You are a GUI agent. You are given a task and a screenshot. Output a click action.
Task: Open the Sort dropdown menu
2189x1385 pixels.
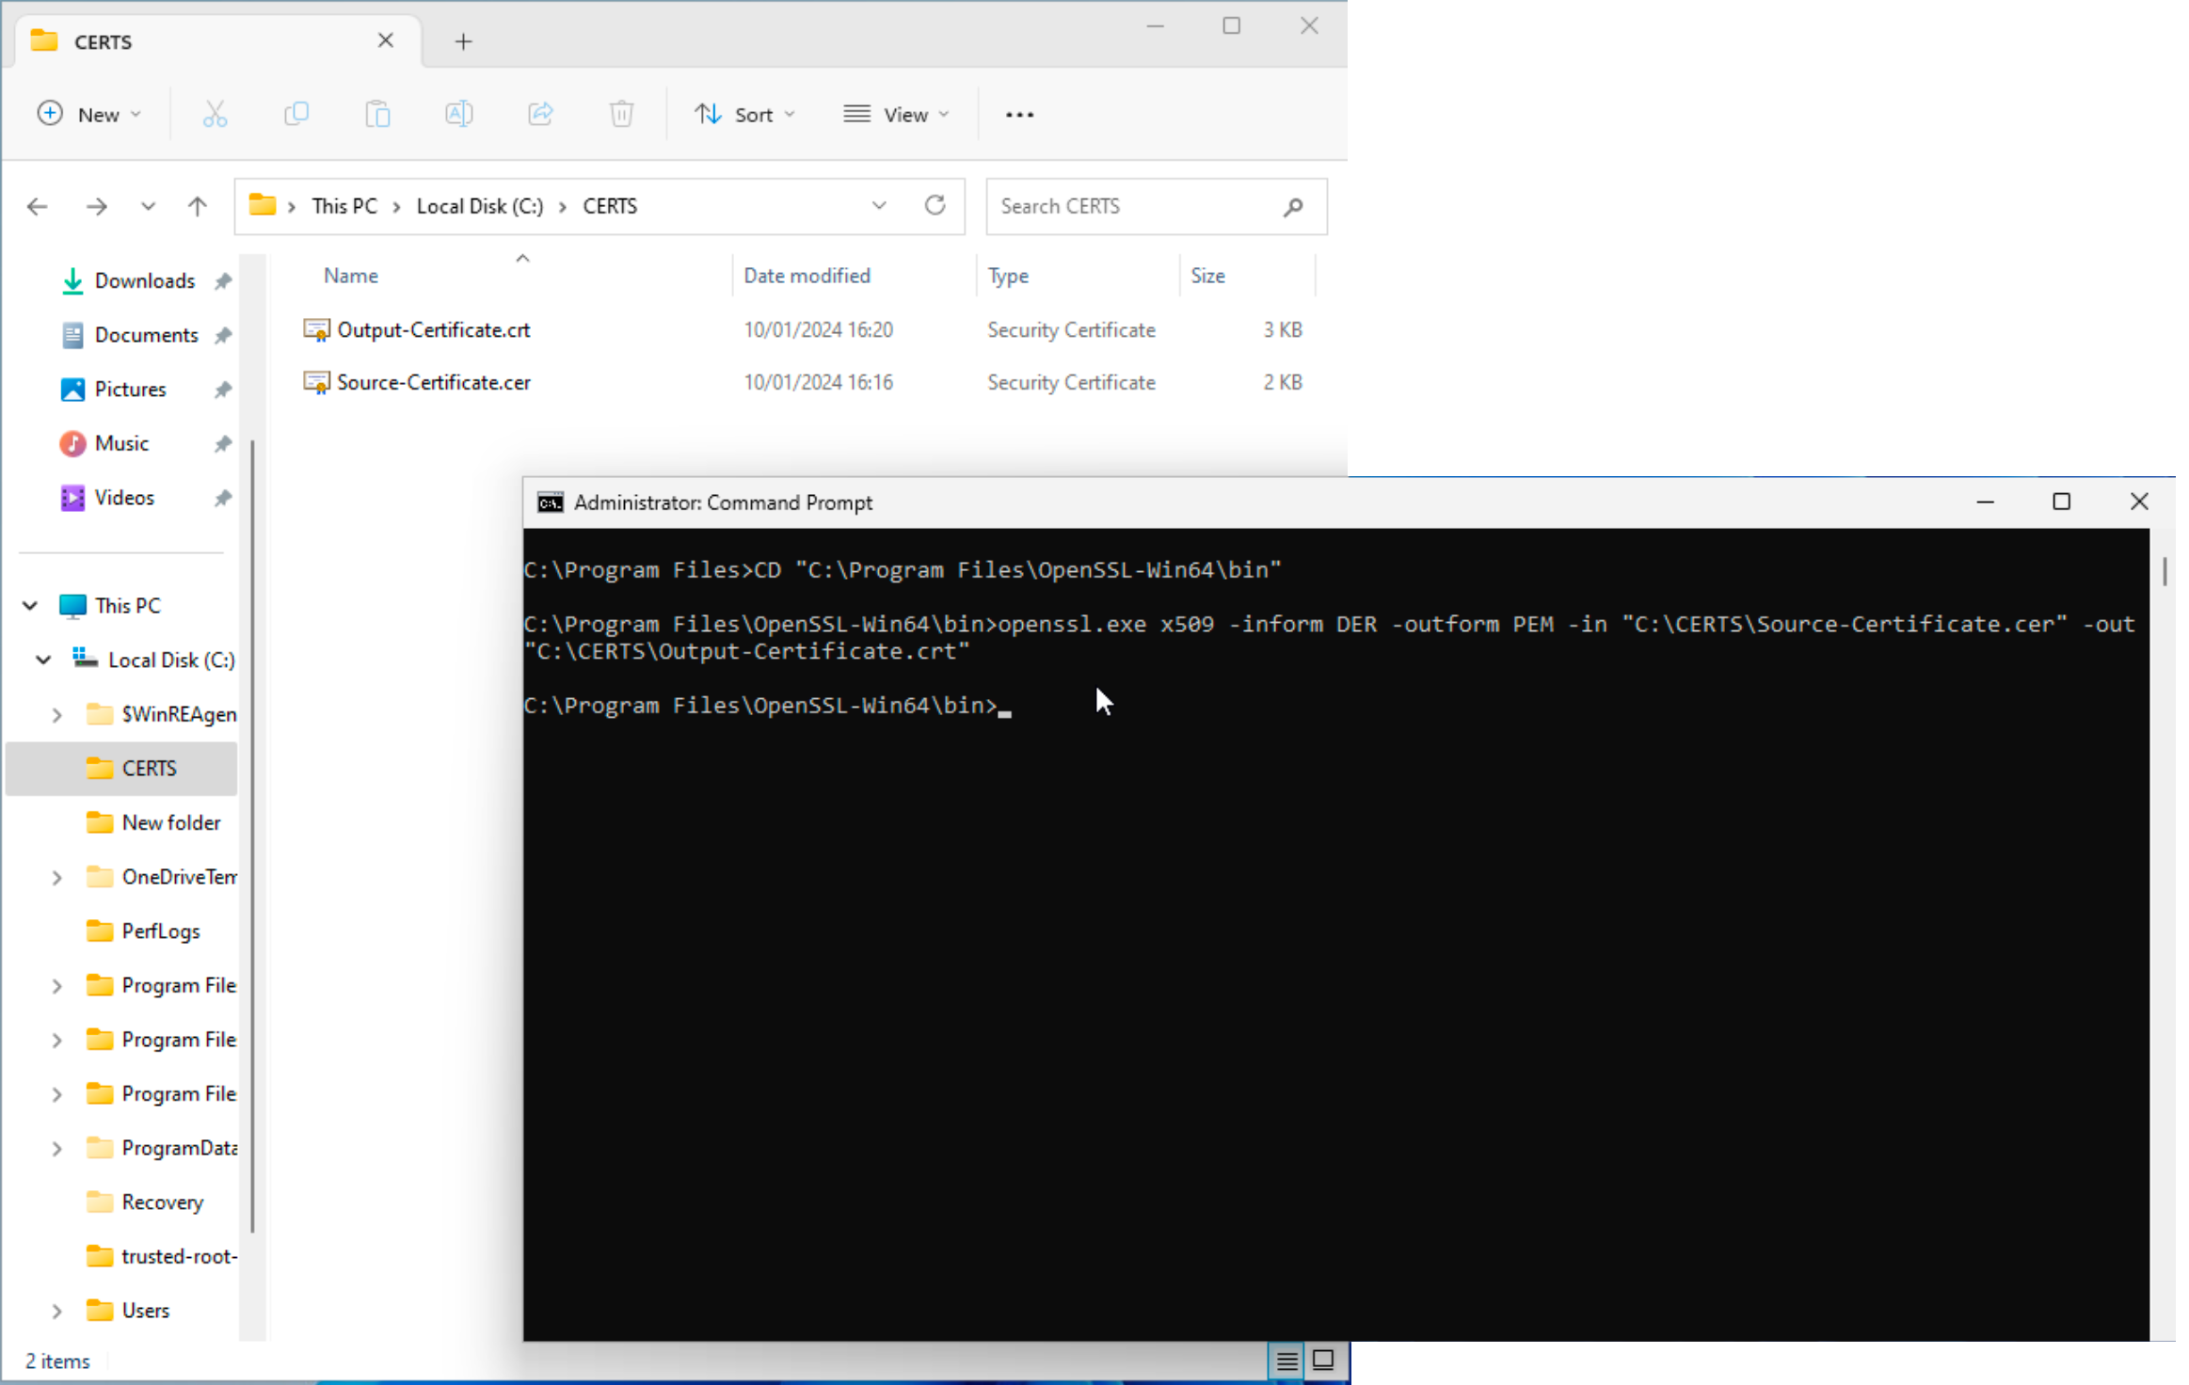click(744, 115)
